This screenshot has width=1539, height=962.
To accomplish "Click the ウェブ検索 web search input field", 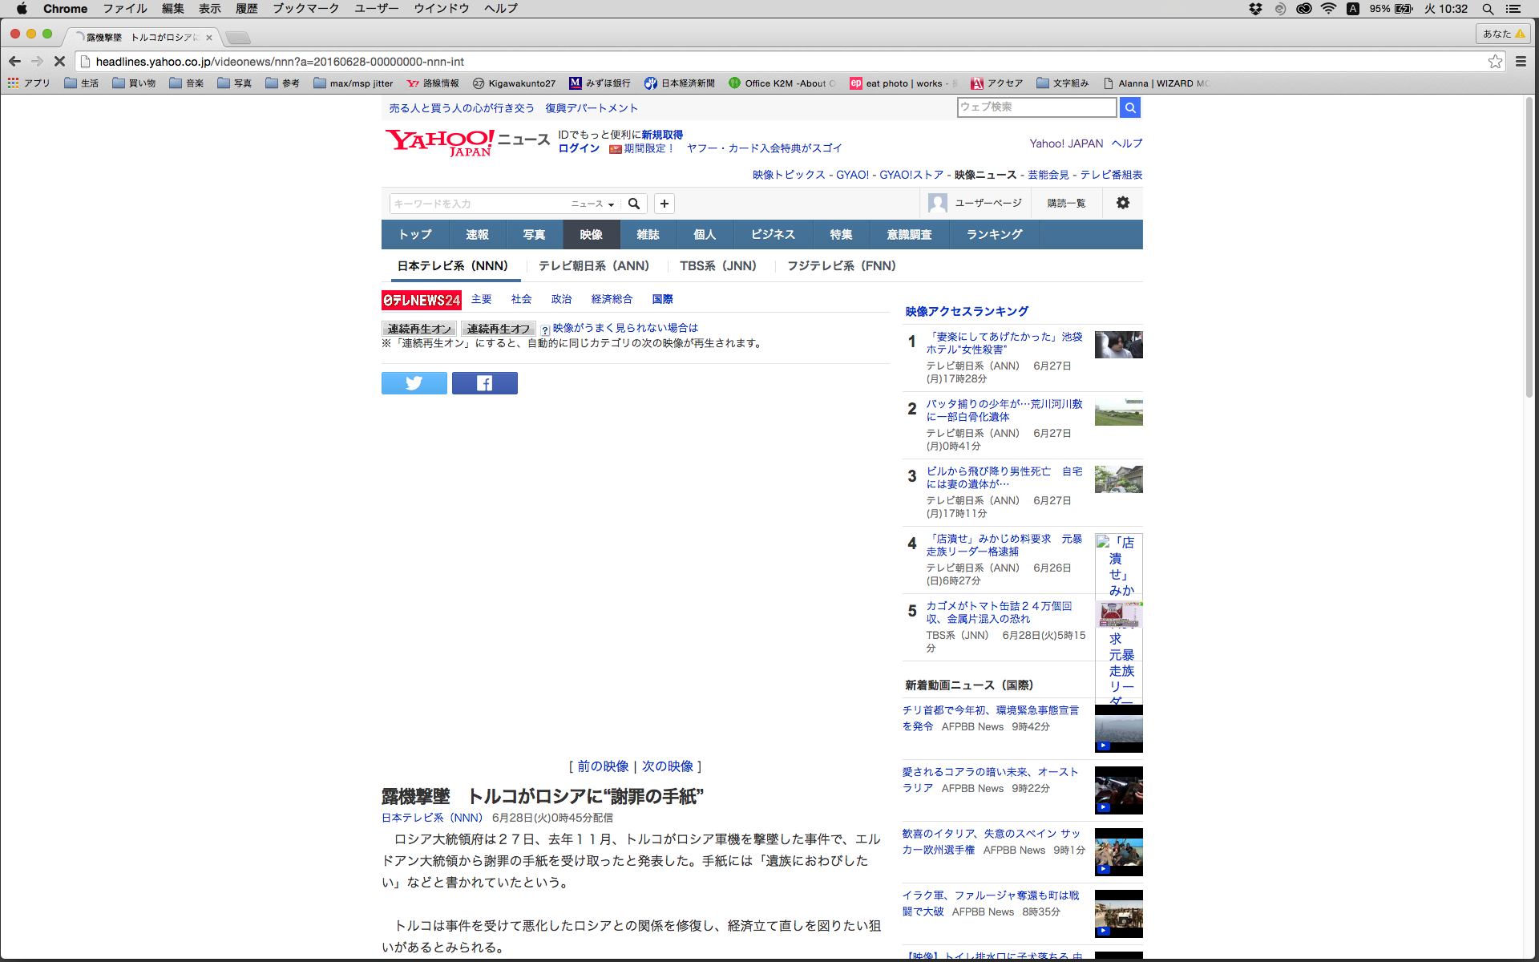I will tap(1036, 107).
